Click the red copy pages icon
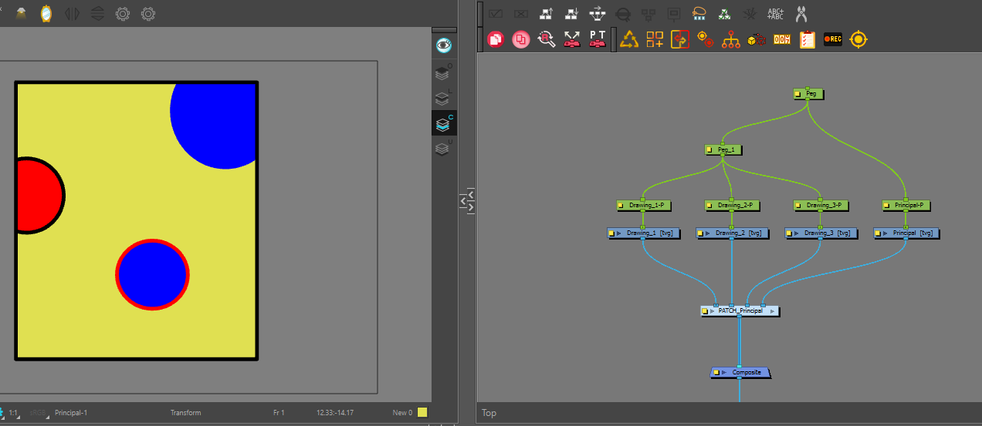The image size is (982, 426). click(x=496, y=39)
